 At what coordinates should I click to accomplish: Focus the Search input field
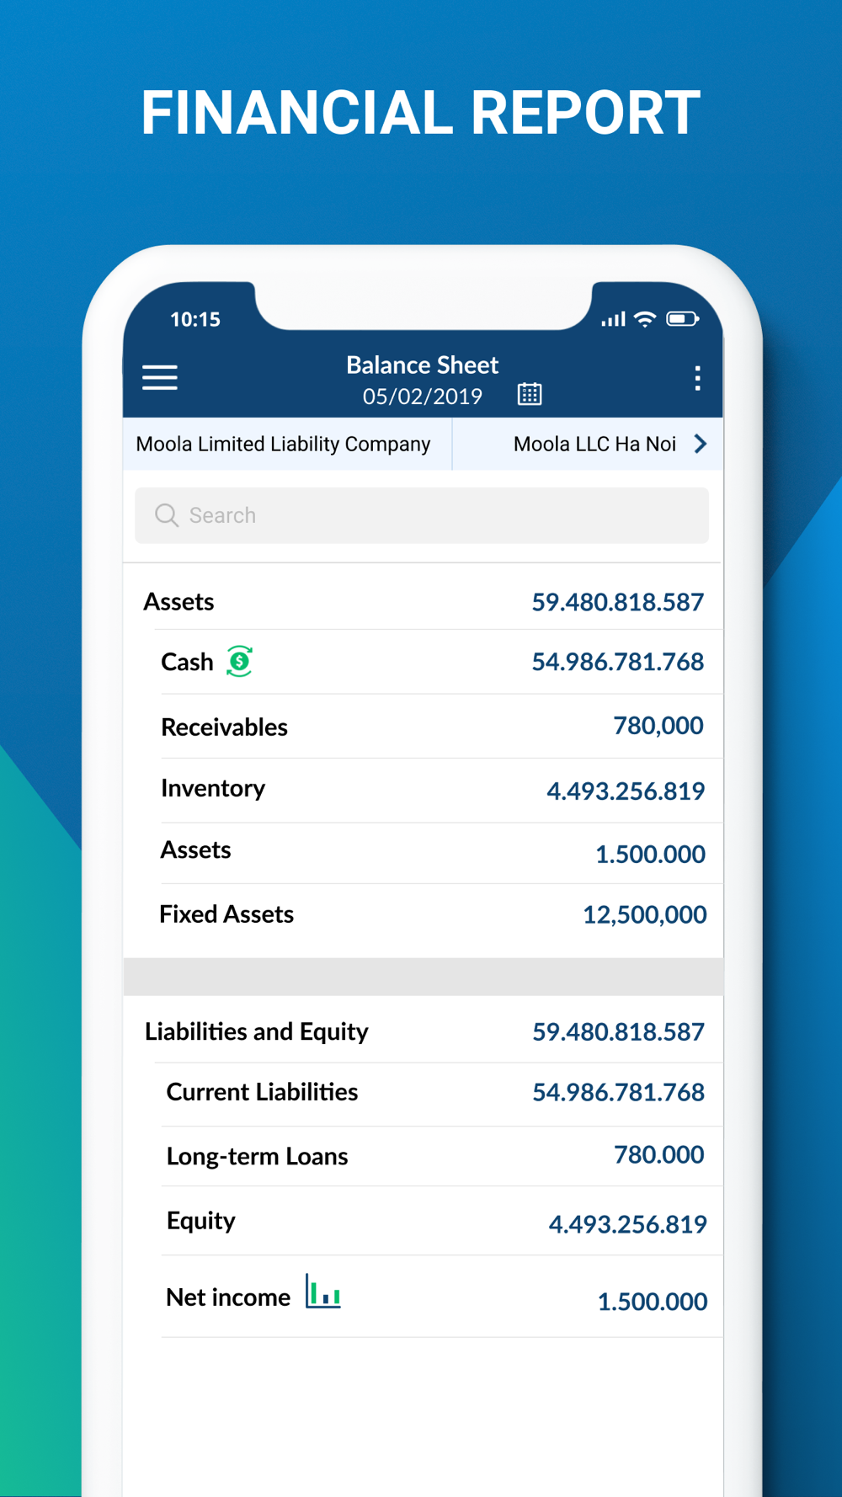click(x=422, y=515)
